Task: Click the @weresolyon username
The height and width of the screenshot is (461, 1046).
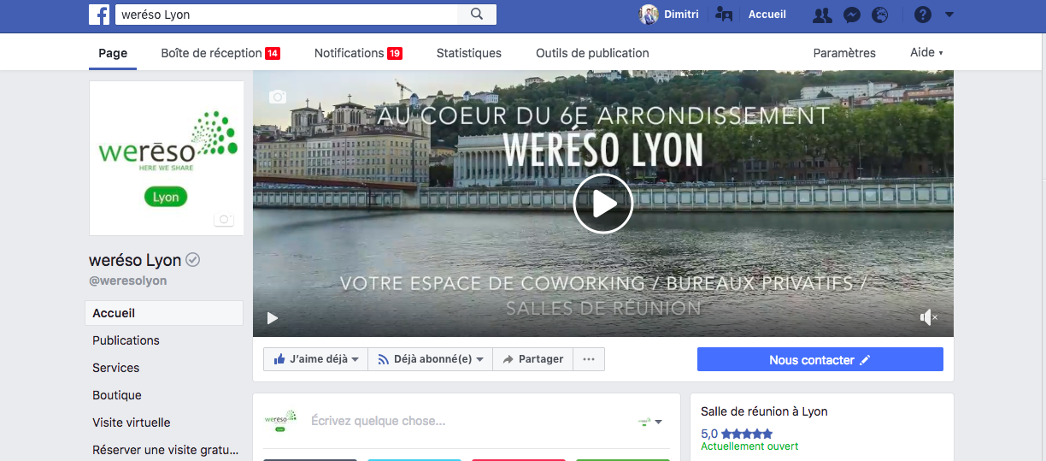Action: pos(128,281)
